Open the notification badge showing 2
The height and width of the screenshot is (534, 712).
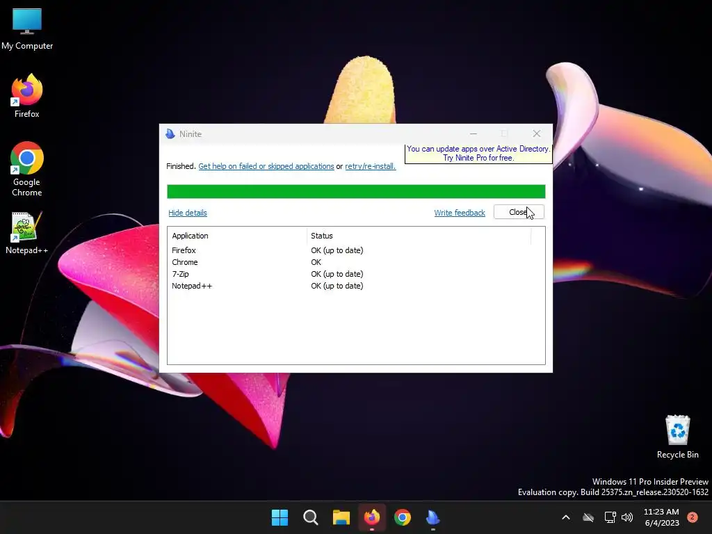(692, 517)
